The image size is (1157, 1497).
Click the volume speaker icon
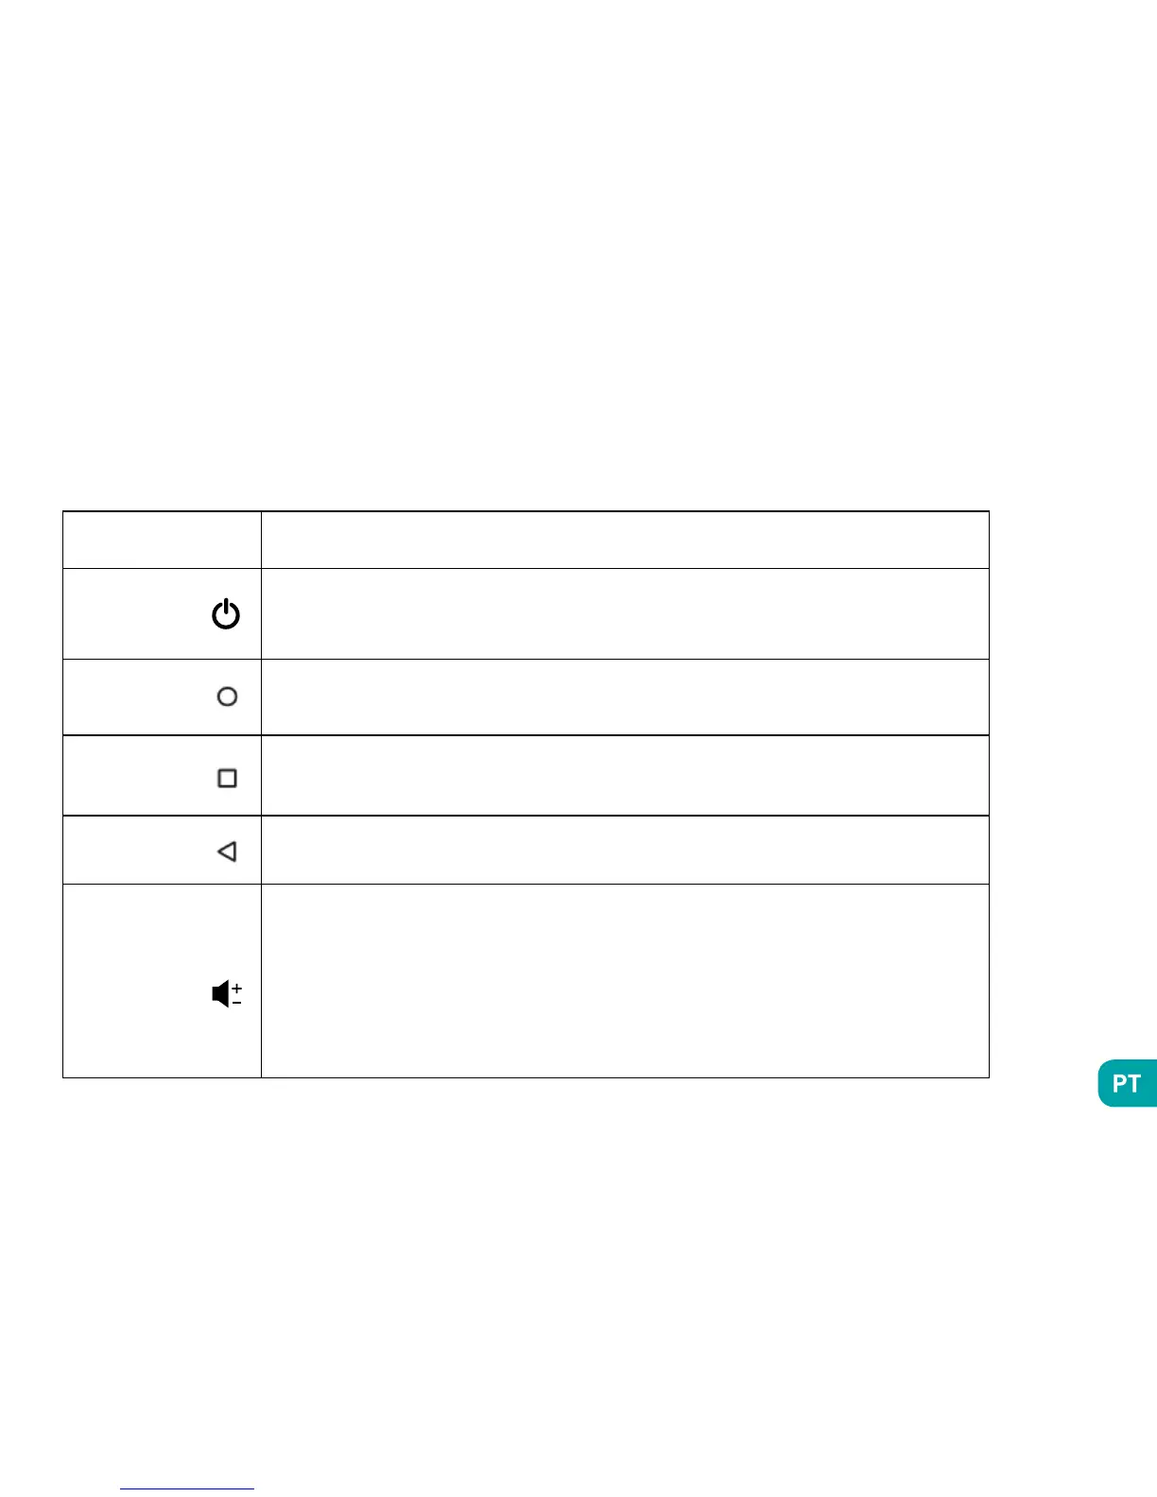pyautogui.click(x=220, y=994)
